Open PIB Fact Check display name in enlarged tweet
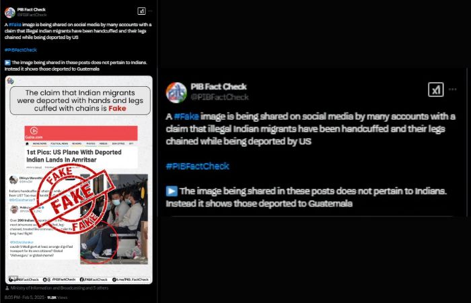The height and width of the screenshot is (303, 471). coord(219,87)
